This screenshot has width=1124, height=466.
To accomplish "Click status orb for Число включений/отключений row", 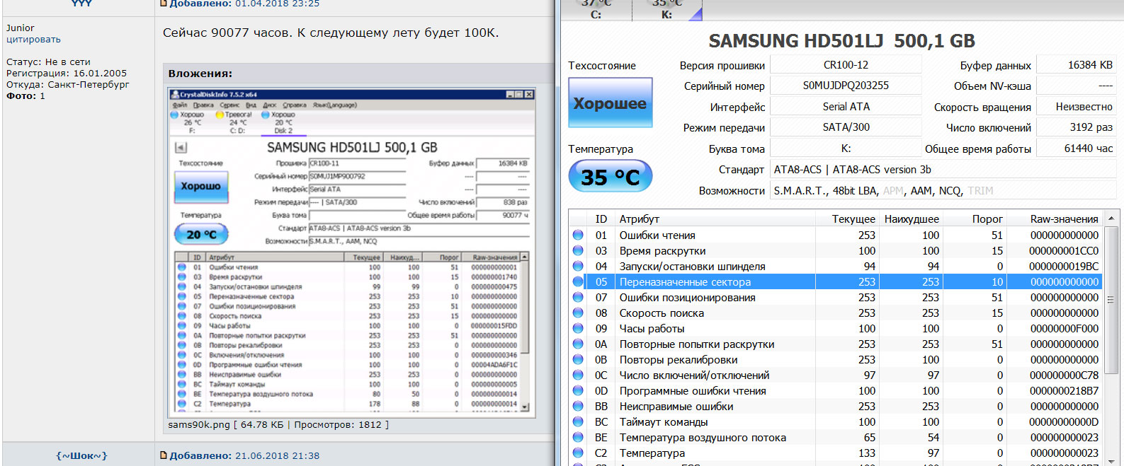I will coord(578,375).
